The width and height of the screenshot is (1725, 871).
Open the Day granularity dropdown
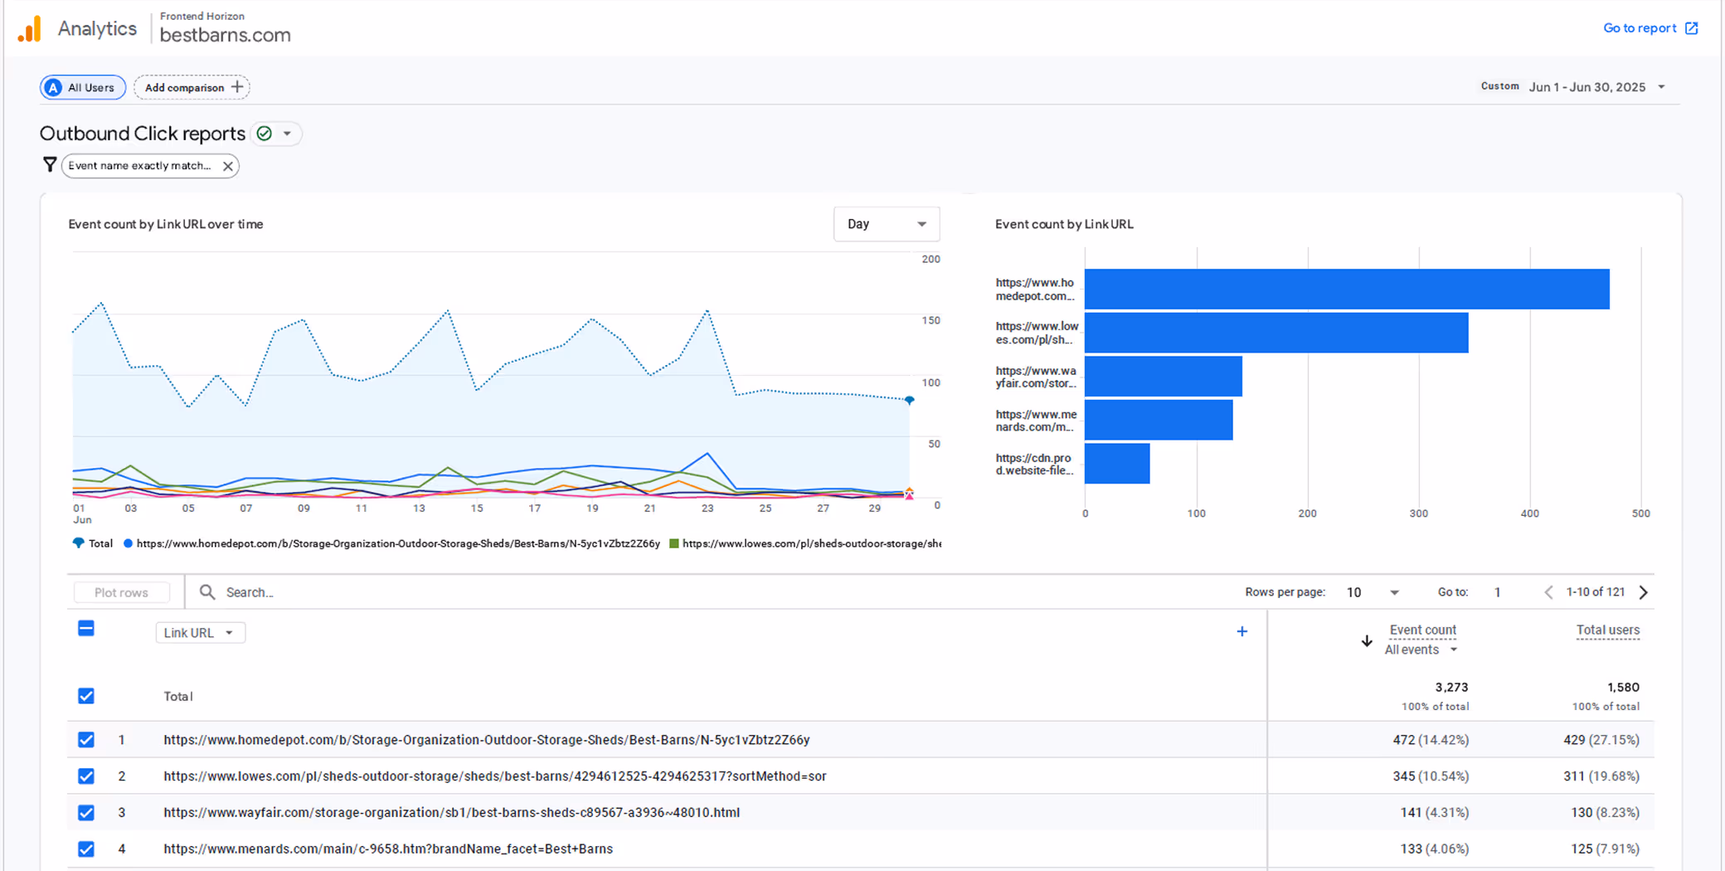click(886, 224)
